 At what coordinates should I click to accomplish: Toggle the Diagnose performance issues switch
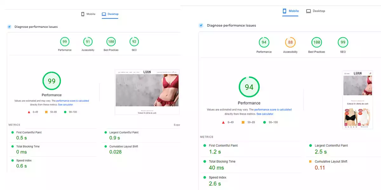click(x=9, y=27)
